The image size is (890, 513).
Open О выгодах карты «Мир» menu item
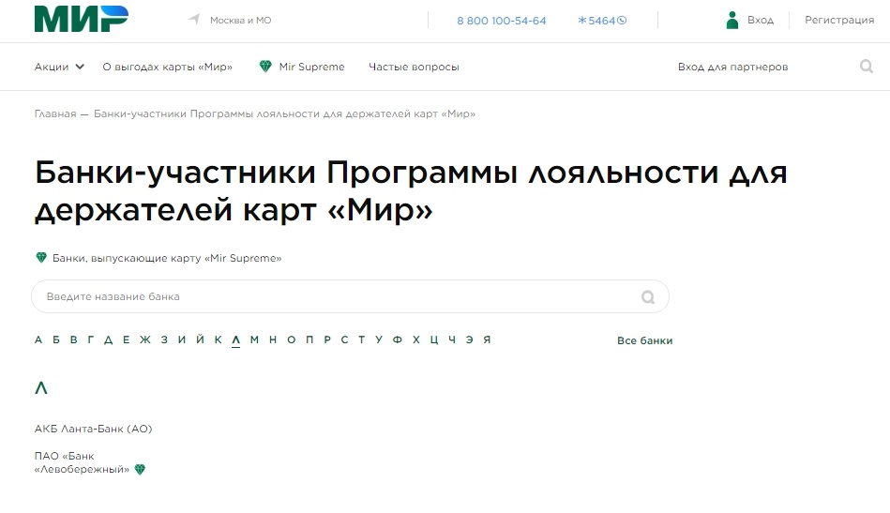(x=168, y=67)
